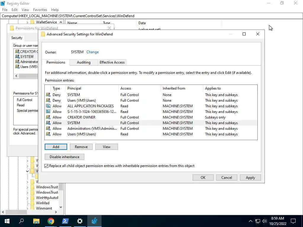Switch to the Effective Access tab
Viewport: 303px width, 227px height.
click(112, 62)
